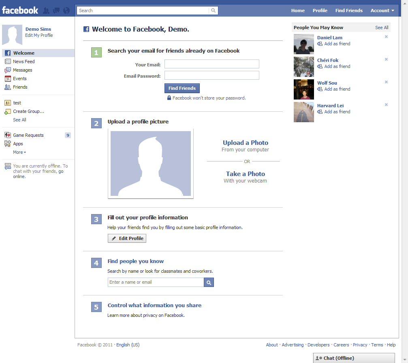Image resolution: width=408 pixels, height=363 pixels.
Task: Click the Facebook logo
Action: pos(20,11)
